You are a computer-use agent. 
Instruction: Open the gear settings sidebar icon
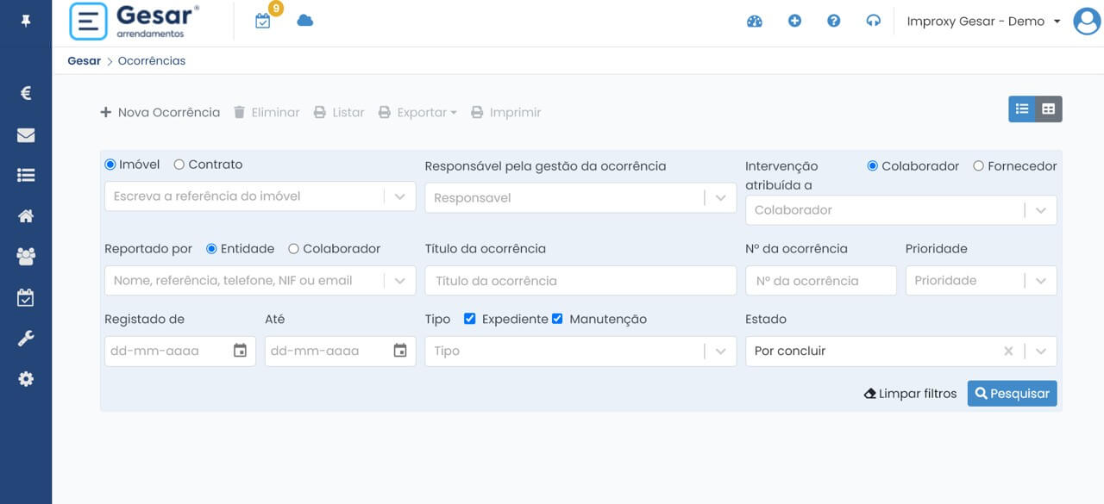(x=26, y=379)
